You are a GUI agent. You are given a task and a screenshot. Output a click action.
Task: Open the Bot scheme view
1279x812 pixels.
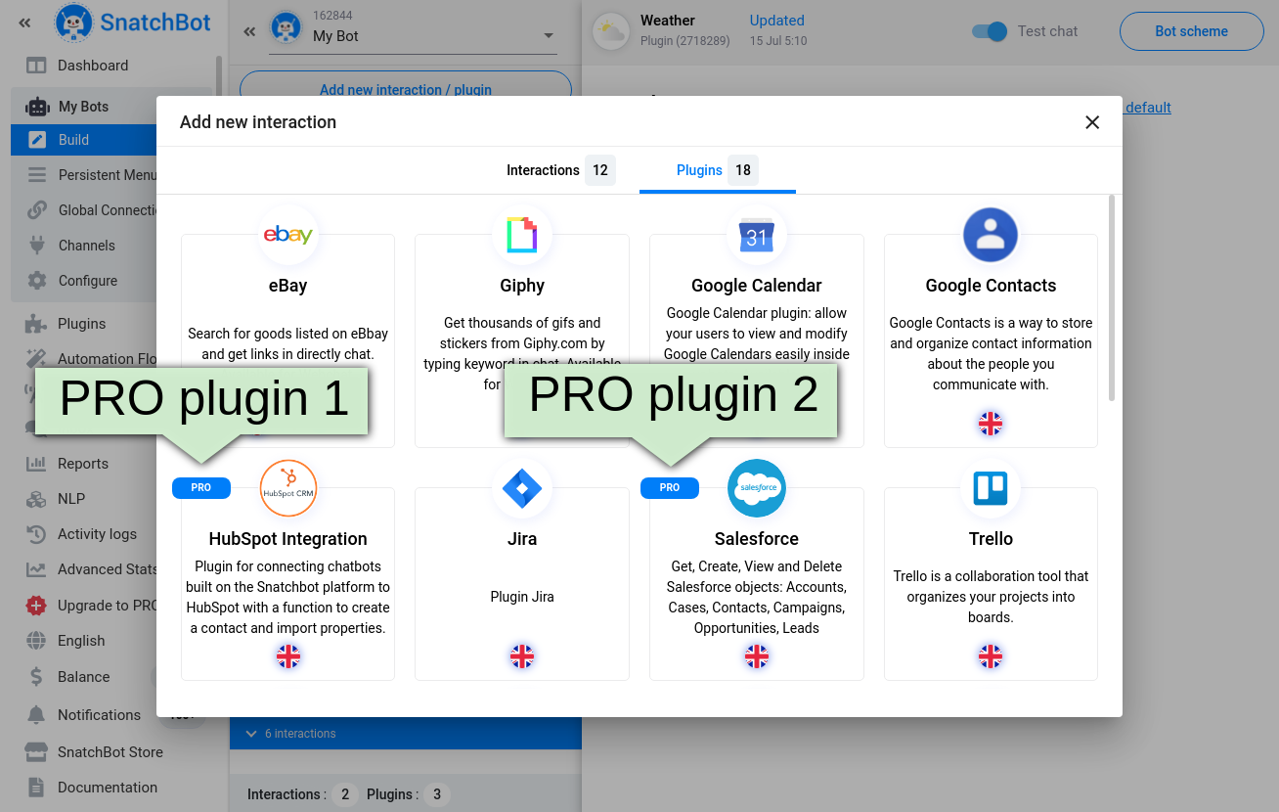1191,31
